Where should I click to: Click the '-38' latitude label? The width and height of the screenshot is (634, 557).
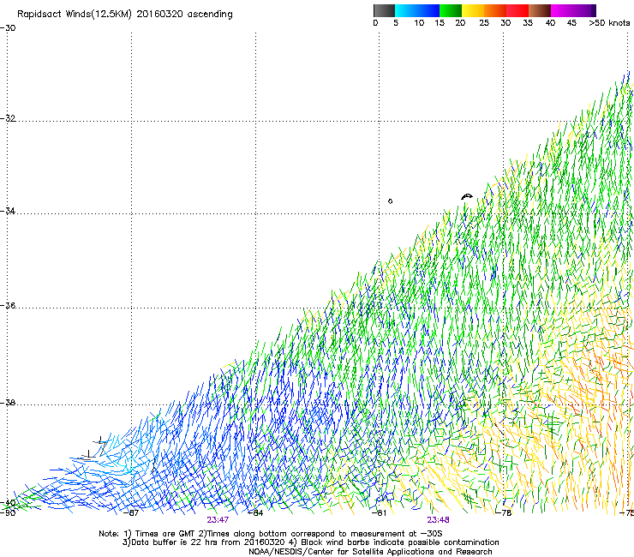pos(8,403)
